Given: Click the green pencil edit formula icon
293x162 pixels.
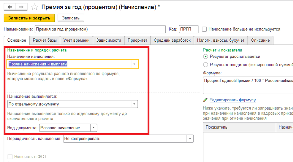Looking at the screenshot, I should pyautogui.click(x=205, y=100).
